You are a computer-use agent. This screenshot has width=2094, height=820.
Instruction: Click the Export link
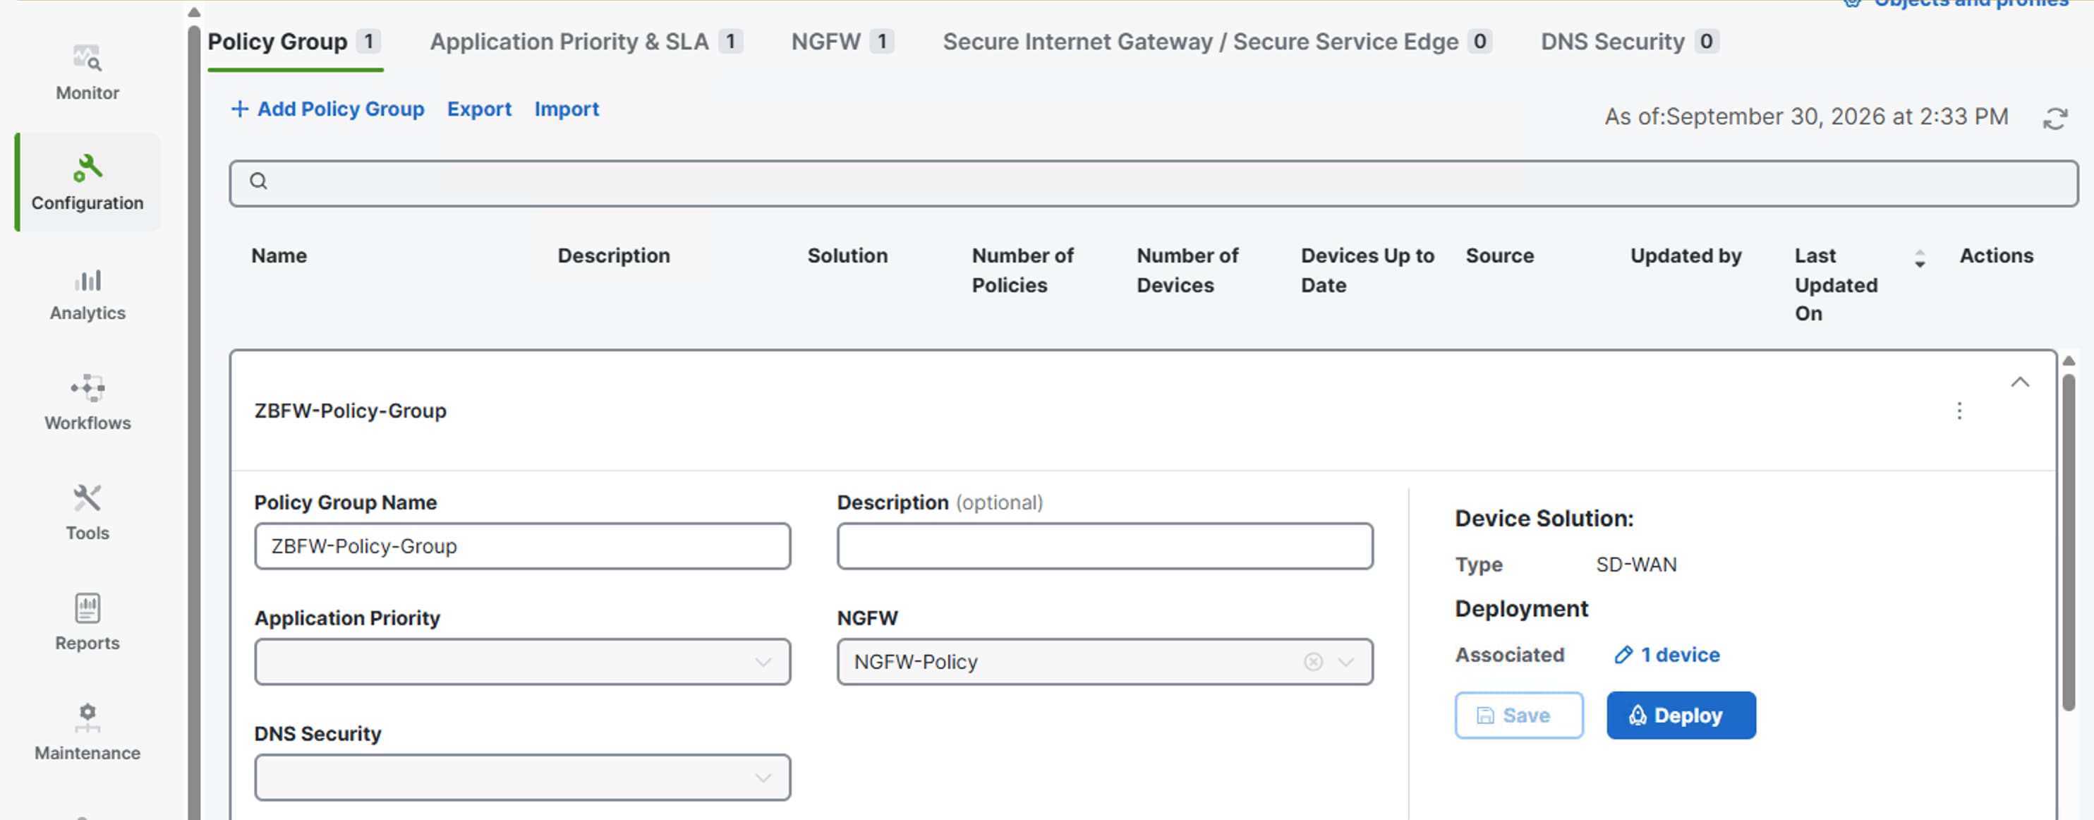pos(479,109)
